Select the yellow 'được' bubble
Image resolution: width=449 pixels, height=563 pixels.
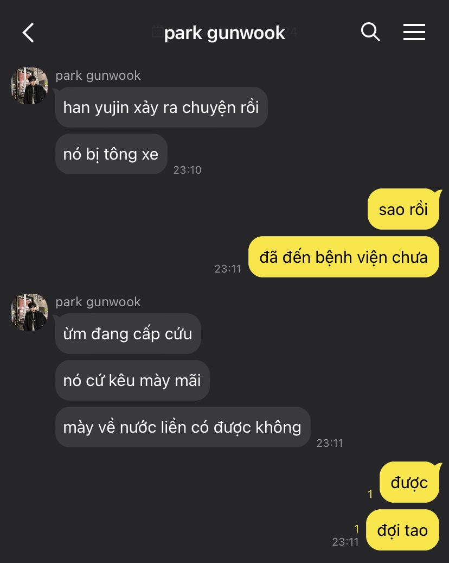[x=409, y=482]
